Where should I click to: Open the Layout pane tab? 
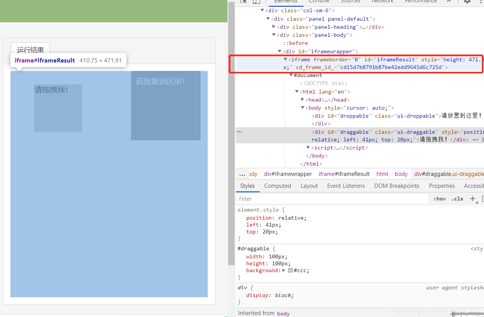(x=309, y=186)
